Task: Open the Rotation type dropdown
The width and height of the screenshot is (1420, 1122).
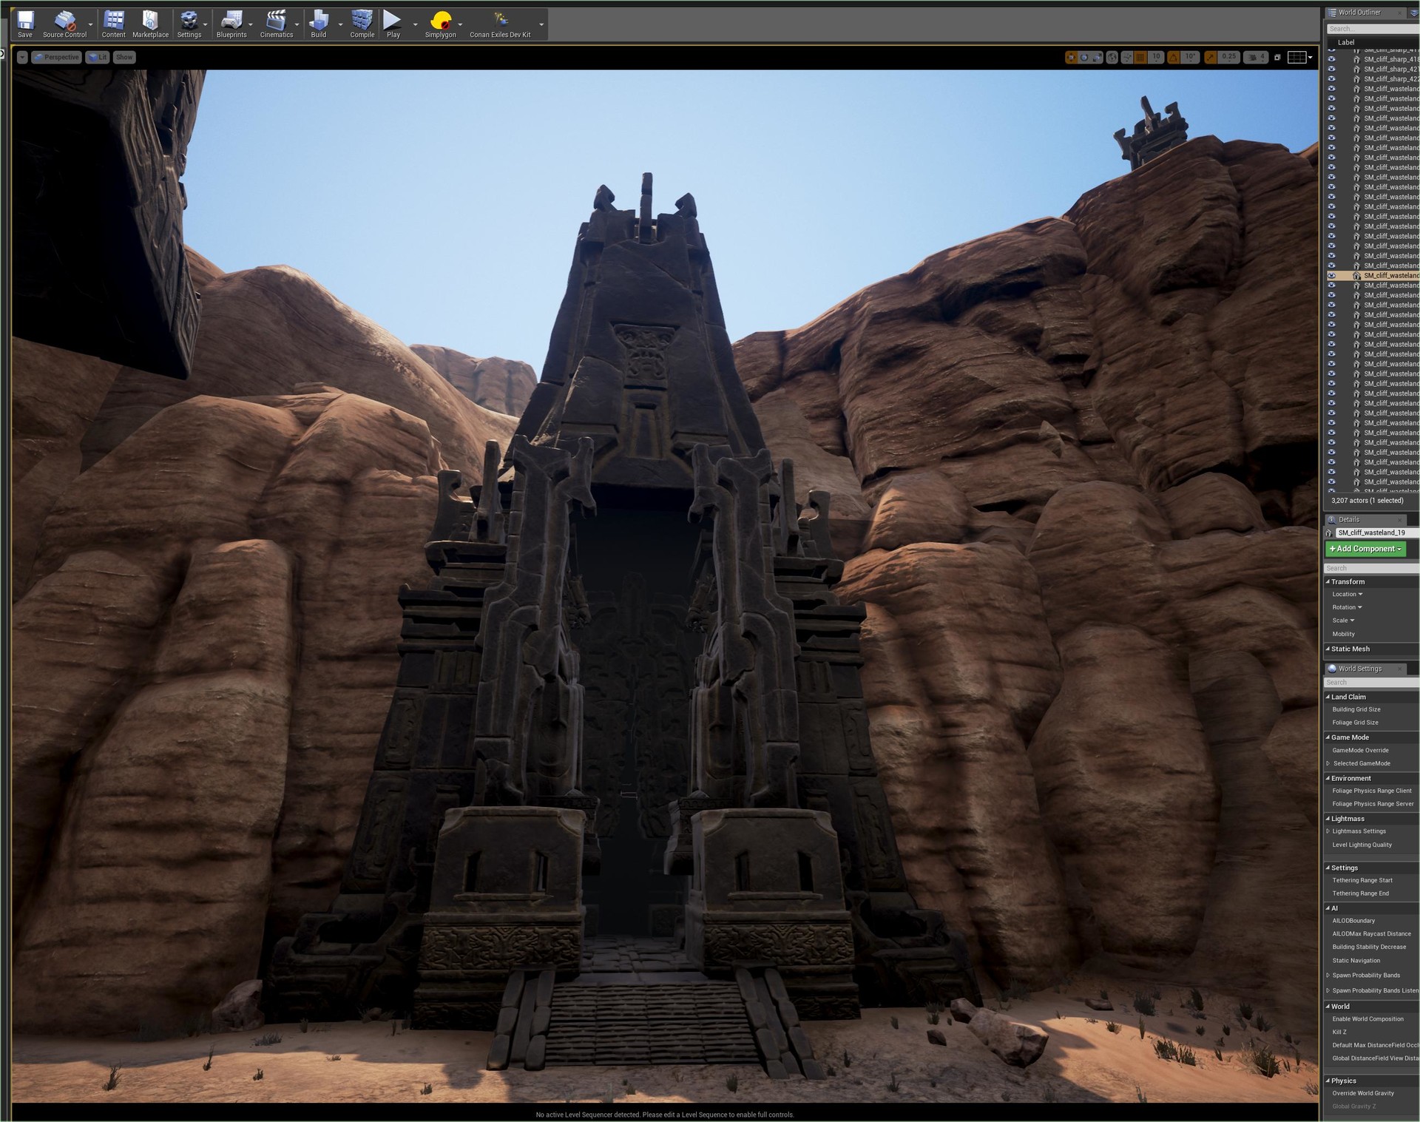Action: (x=1348, y=607)
